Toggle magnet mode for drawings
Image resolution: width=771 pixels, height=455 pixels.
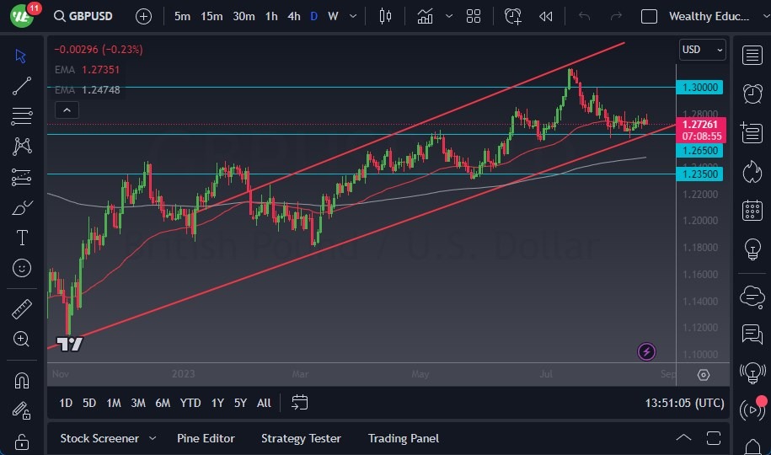coord(22,381)
